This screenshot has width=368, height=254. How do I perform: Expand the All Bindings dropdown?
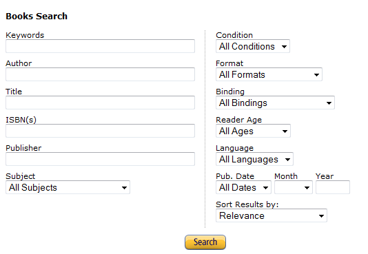tap(275, 103)
